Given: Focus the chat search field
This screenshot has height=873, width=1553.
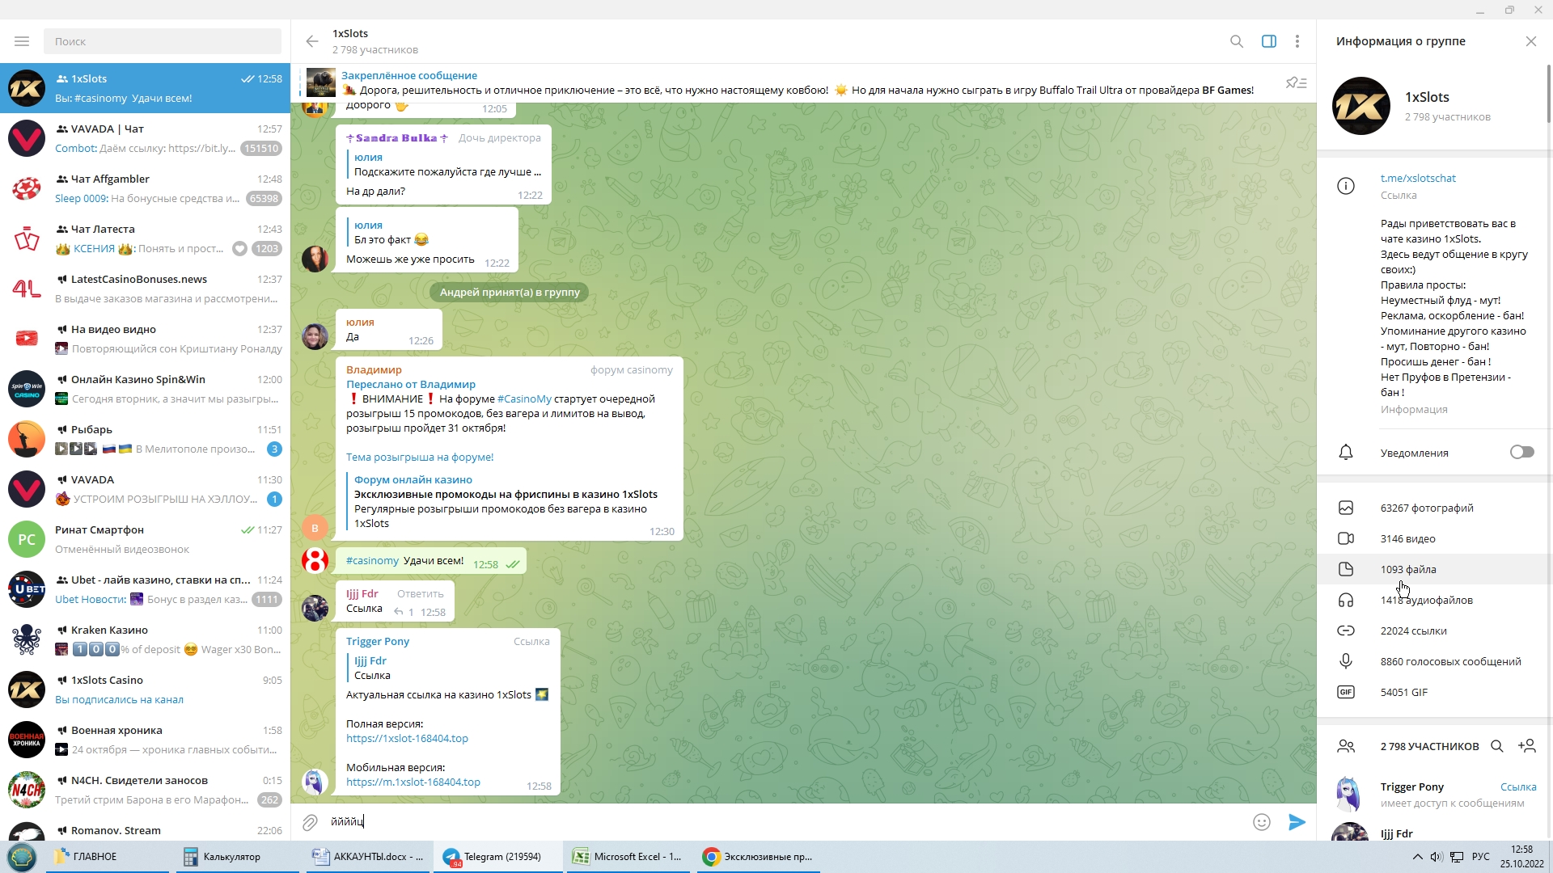Looking at the screenshot, I should coord(163,41).
